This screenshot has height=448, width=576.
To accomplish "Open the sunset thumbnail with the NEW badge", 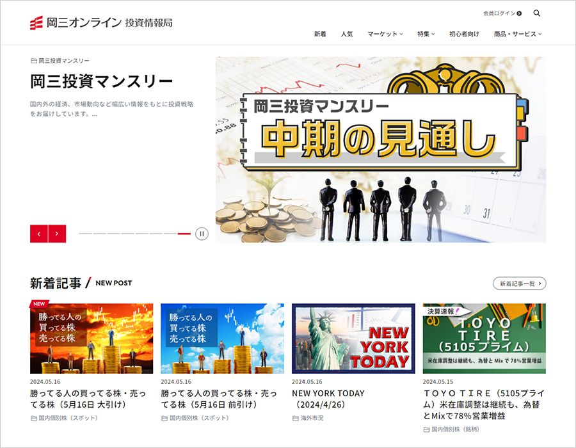I will click(92, 338).
